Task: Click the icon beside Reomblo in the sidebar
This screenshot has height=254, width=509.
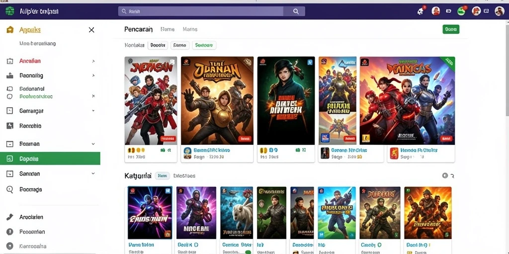Action: pyautogui.click(x=10, y=126)
